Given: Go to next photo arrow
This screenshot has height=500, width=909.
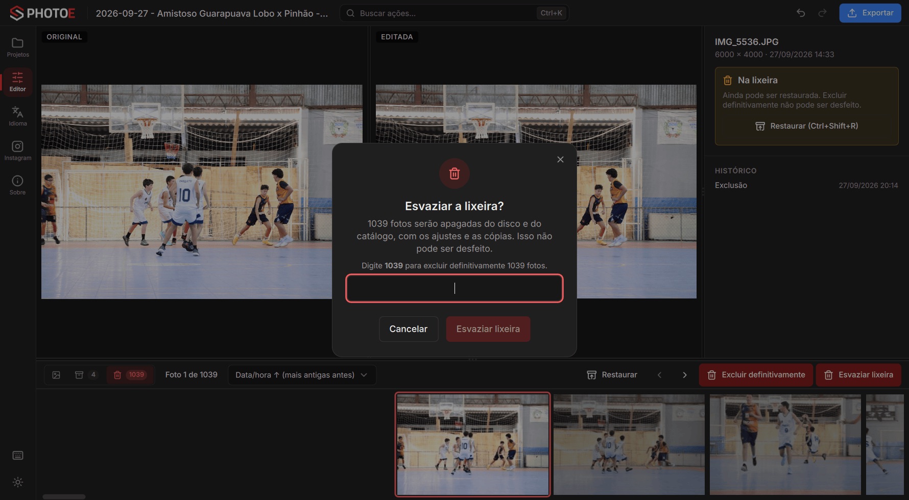Looking at the screenshot, I should click(685, 375).
